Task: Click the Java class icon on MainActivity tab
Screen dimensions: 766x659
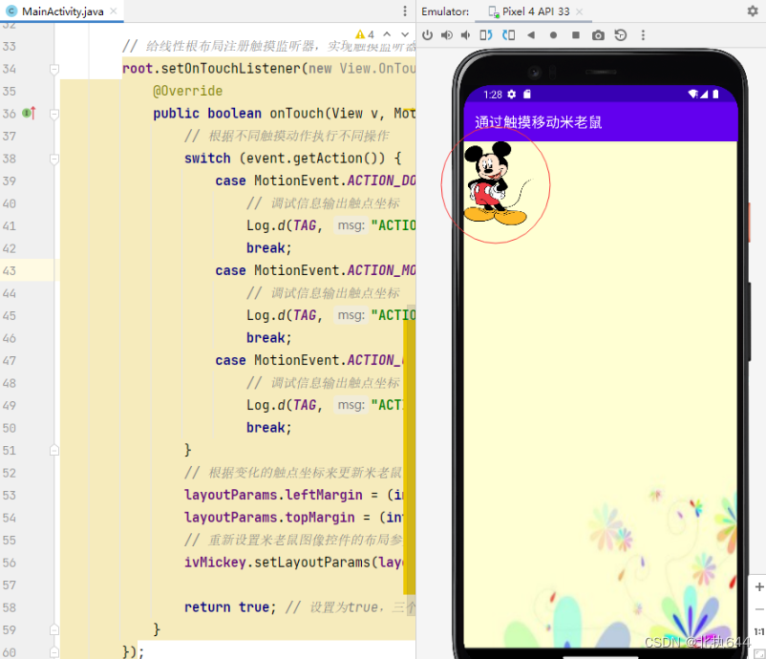Action: [11, 11]
